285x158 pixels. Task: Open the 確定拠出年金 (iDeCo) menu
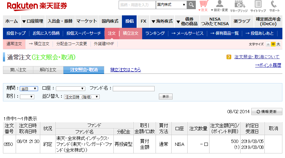(x=268, y=21)
